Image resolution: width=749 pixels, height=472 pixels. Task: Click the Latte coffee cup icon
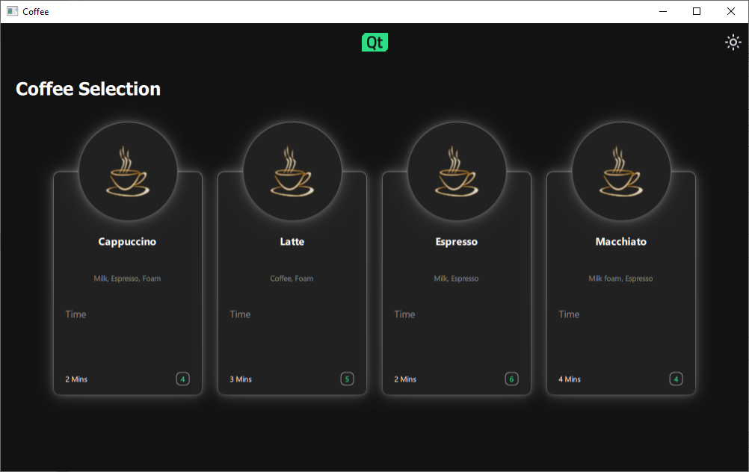click(292, 172)
